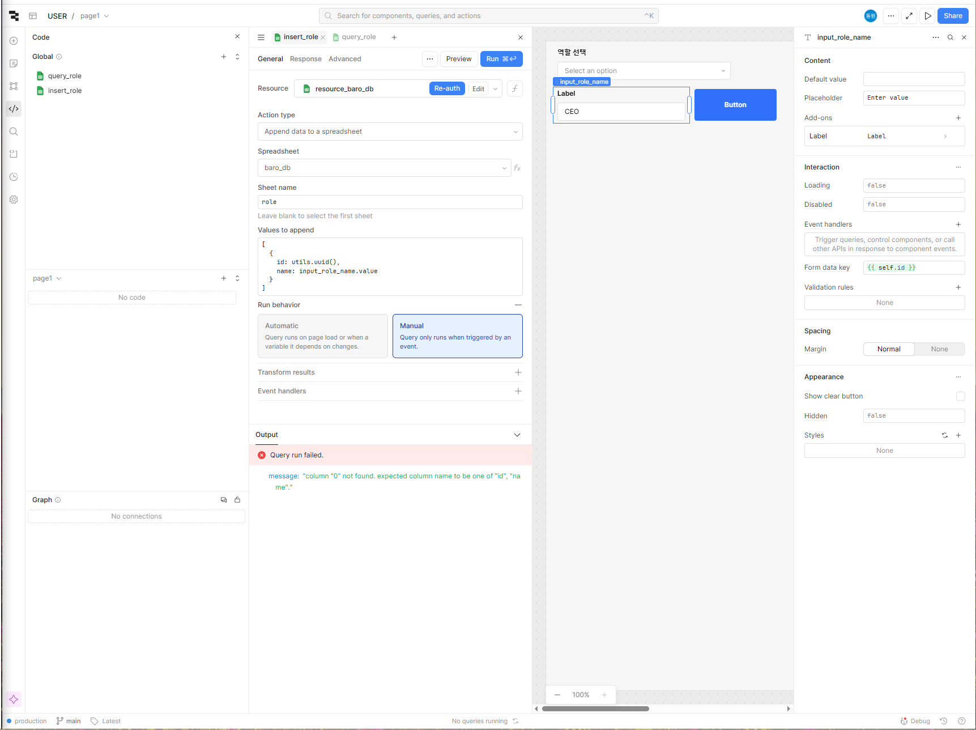976x730 pixels.
Task: Add a validation rule
Action: pyautogui.click(x=958, y=287)
